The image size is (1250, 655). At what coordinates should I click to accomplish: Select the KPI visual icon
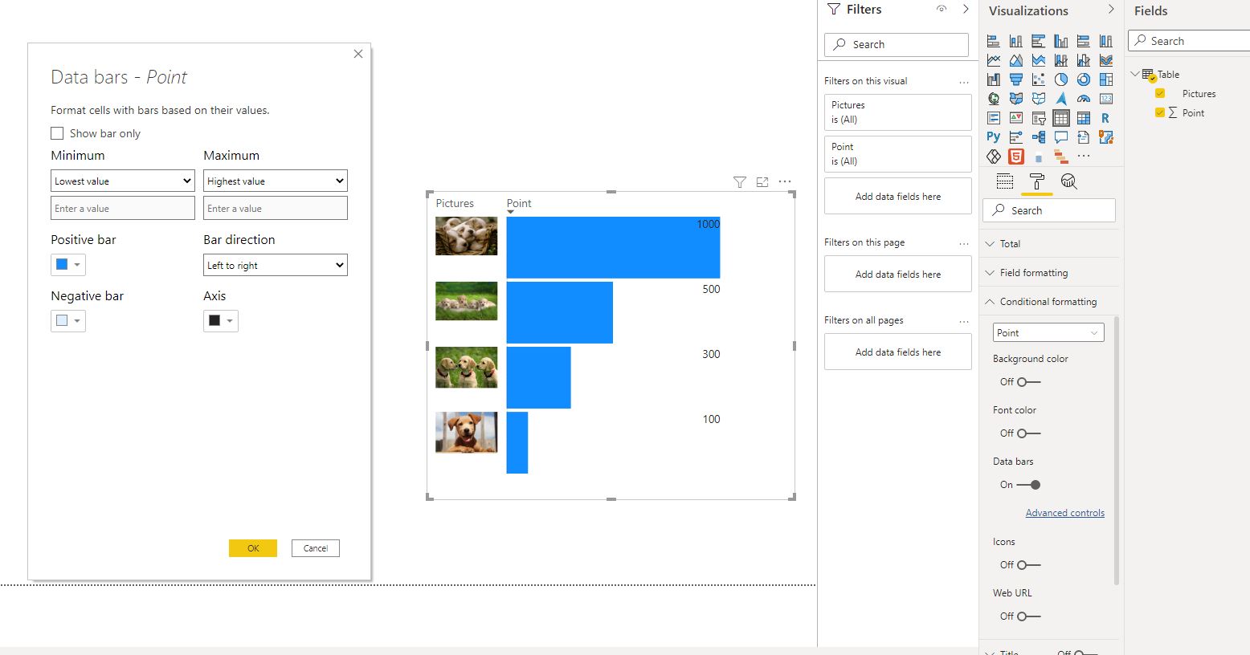1016,118
